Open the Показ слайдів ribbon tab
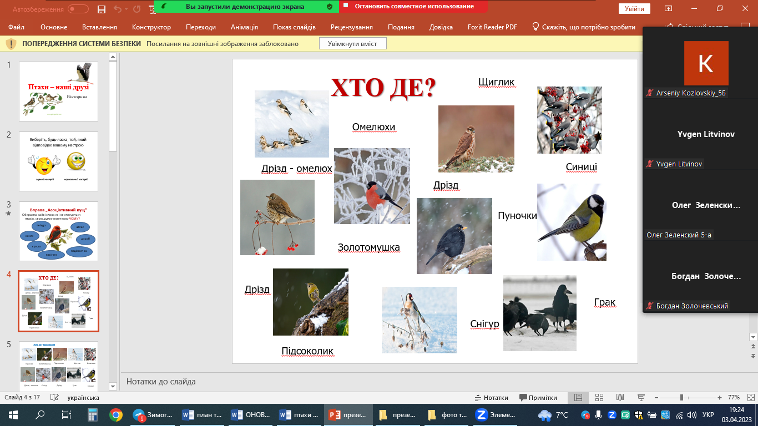 (294, 27)
